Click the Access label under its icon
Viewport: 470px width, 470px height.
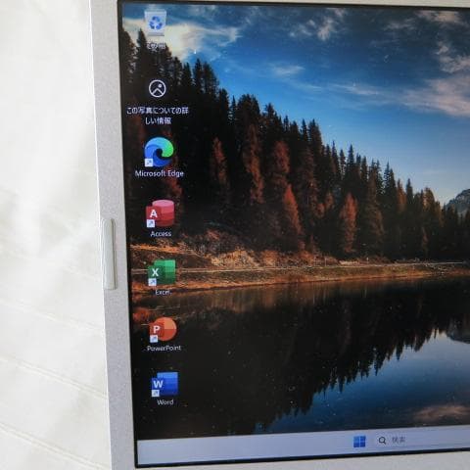(x=161, y=234)
